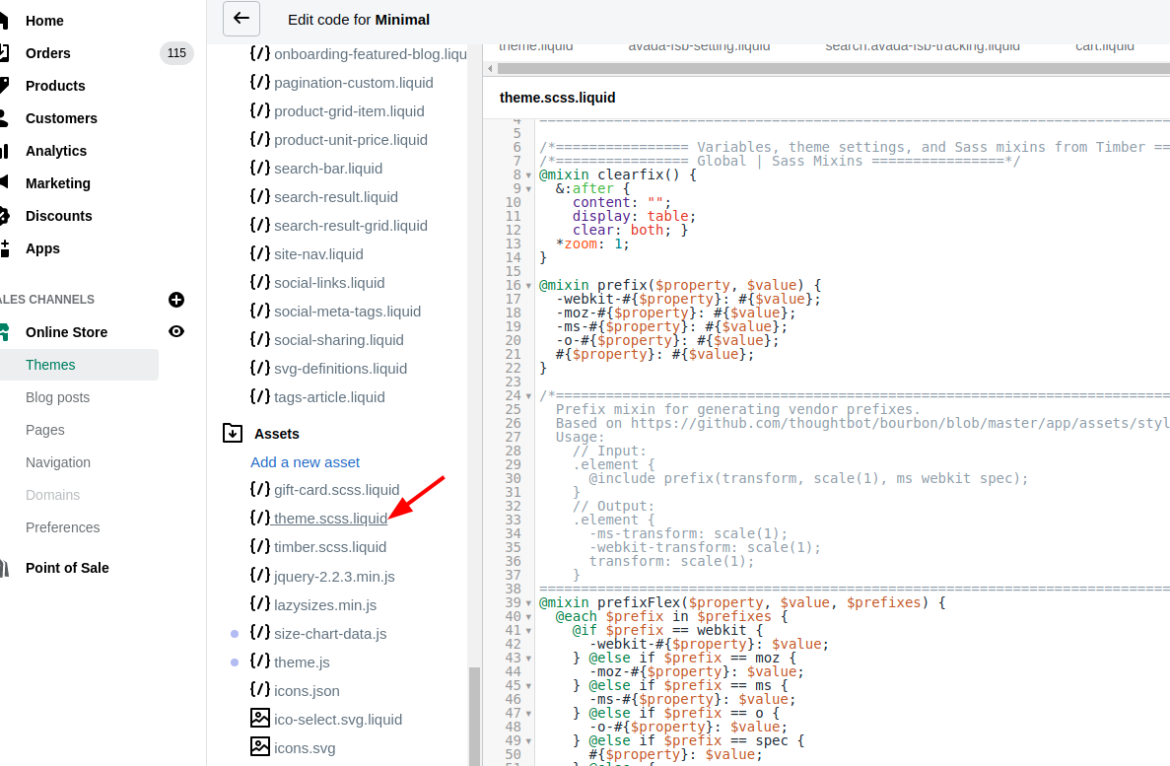Click the back arrow button
The image size is (1170, 766).
pyautogui.click(x=241, y=19)
